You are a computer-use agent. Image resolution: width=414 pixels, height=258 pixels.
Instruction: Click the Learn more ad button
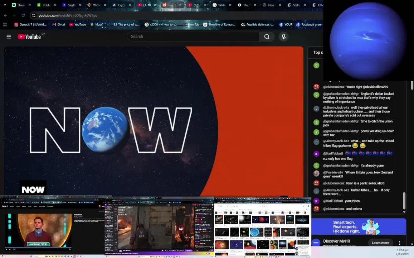click(380, 243)
